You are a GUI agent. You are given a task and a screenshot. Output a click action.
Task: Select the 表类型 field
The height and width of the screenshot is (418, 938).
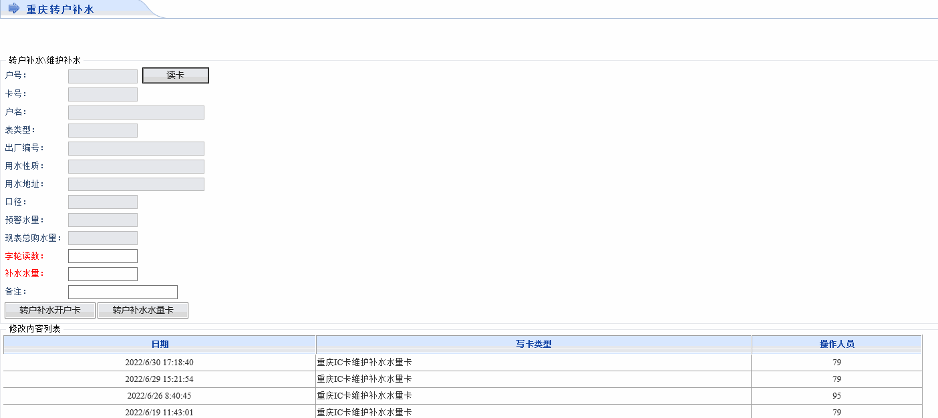[x=103, y=130]
